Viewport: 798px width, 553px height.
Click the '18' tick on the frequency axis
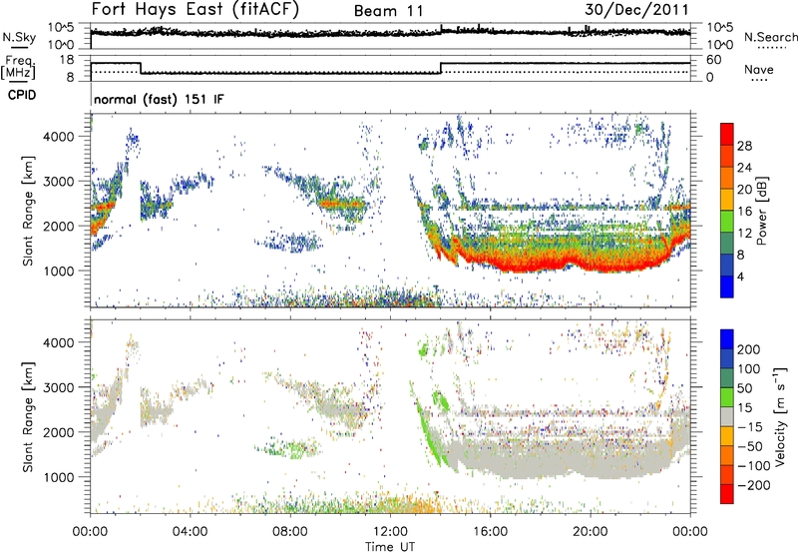[67, 60]
